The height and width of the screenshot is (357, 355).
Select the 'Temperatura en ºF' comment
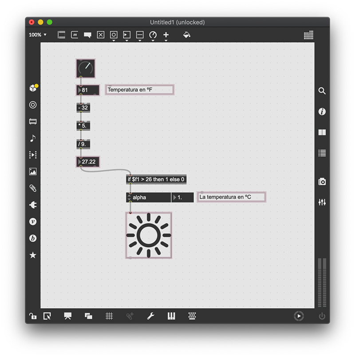coord(140,90)
